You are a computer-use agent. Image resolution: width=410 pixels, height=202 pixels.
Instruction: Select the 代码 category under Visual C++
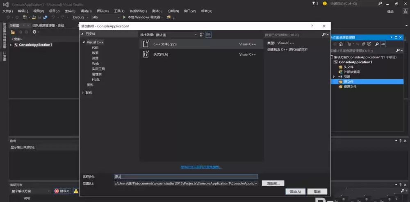95,48
